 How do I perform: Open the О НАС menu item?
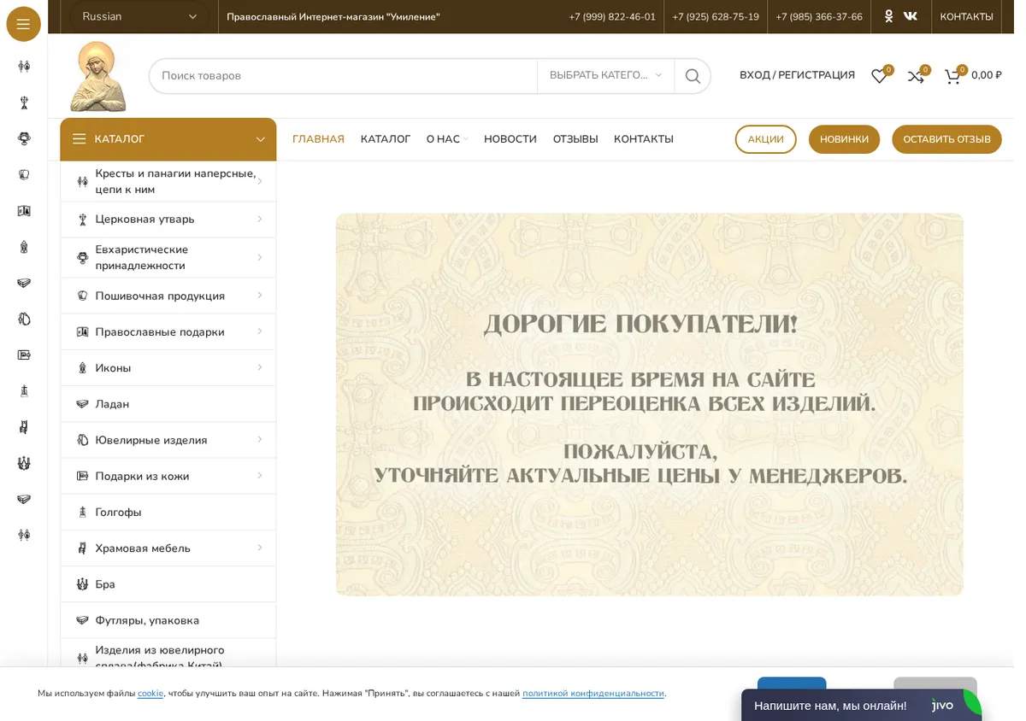(x=446, y=139)
